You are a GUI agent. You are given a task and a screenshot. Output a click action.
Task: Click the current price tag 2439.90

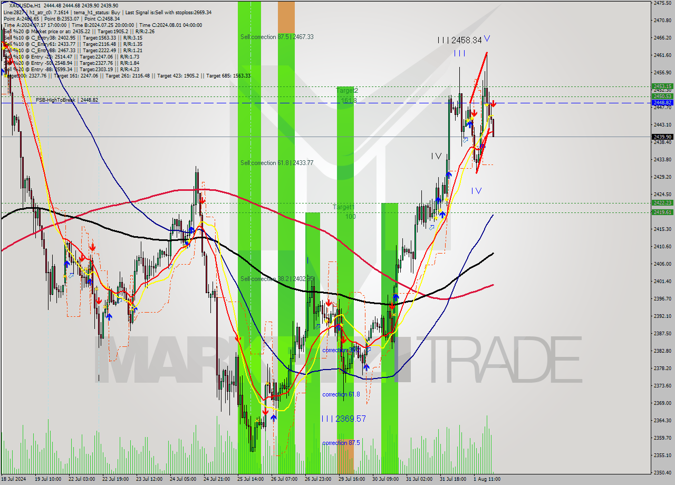(x=662, y=137)
